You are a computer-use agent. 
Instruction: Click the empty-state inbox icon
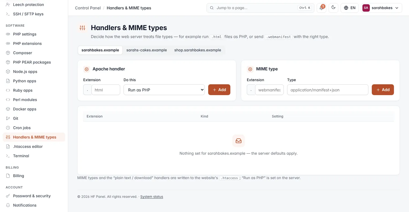239,141
